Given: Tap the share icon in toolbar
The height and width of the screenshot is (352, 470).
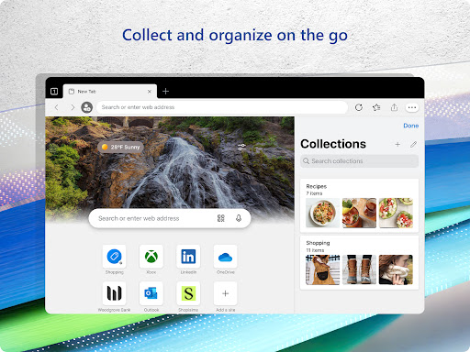Looking at the screenshot, I should tap(394, 107).
